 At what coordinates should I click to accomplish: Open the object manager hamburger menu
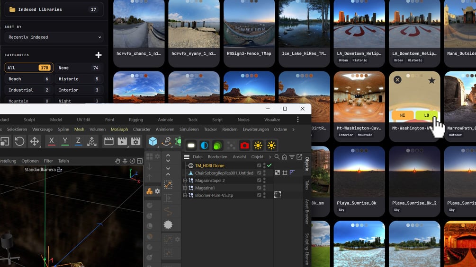coord(187,157)
